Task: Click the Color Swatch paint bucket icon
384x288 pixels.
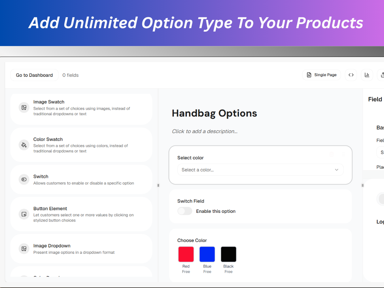Action: point(24,145)
